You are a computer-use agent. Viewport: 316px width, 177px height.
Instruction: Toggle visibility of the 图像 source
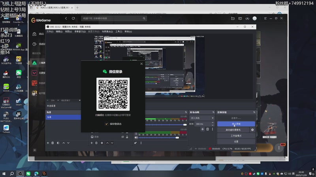(x=122, y=137)
